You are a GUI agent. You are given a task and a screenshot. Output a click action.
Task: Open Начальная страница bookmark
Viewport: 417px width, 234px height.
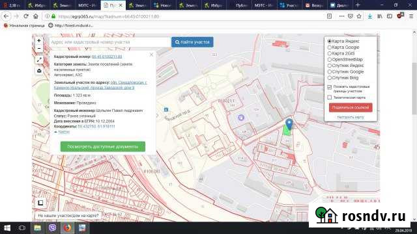24,25
